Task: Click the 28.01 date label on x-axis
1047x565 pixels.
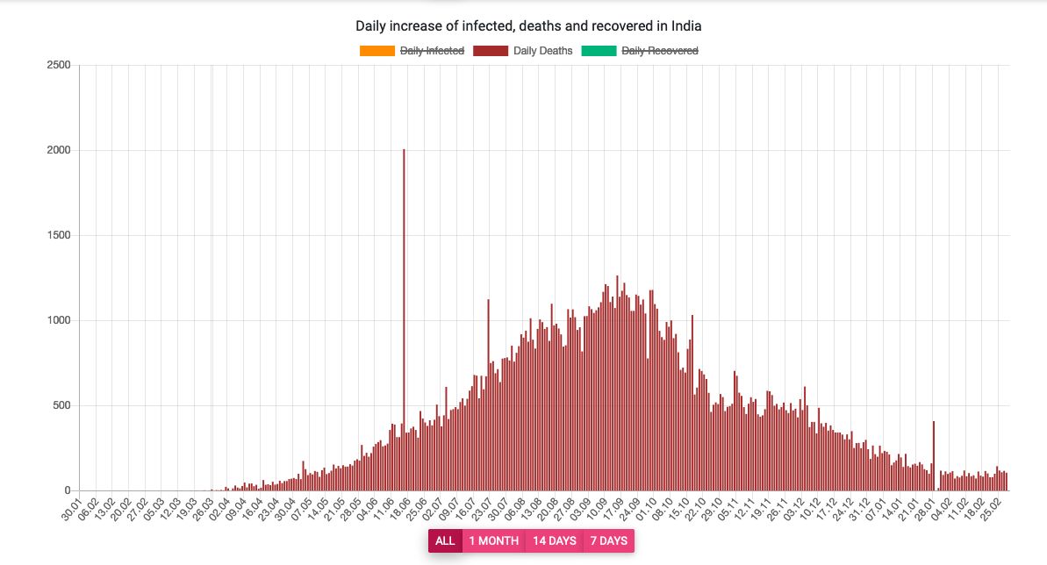Action: point(922,509)
